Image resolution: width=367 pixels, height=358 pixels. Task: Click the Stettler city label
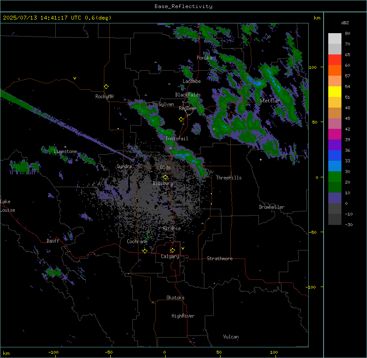coord(270,101)
